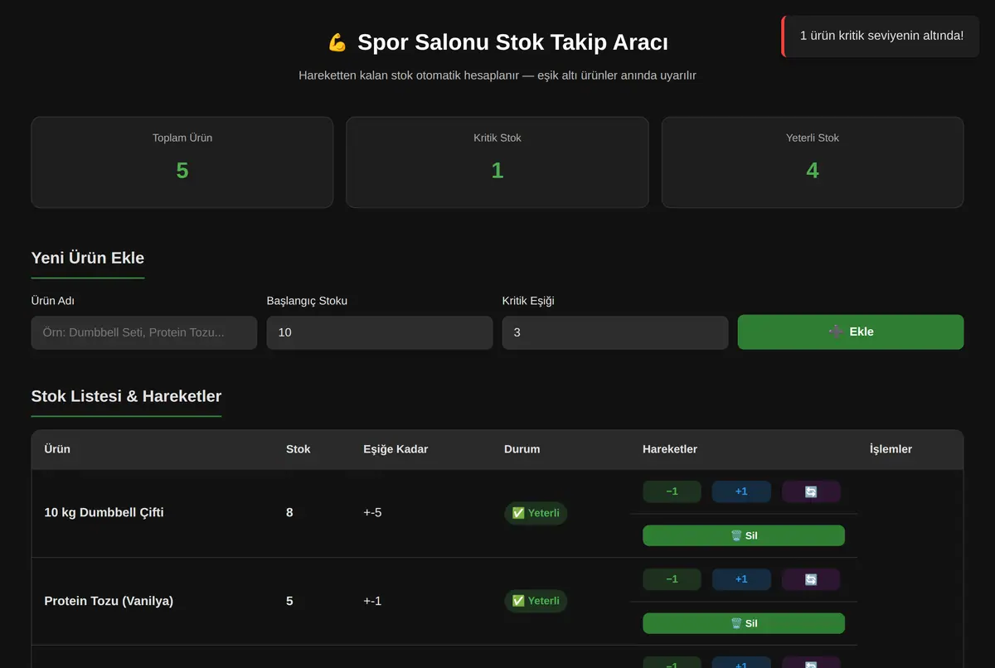Decrease stock of 10 kg Dumbbell Çifti
995x668 pixels.
tap(672, 491)
